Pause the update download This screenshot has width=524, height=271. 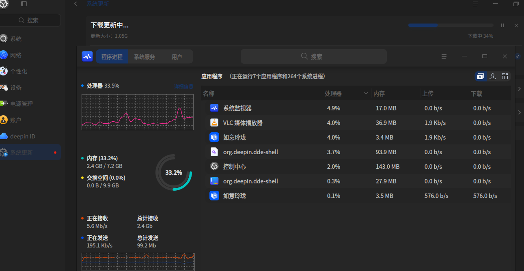click(x=502, y=25)
